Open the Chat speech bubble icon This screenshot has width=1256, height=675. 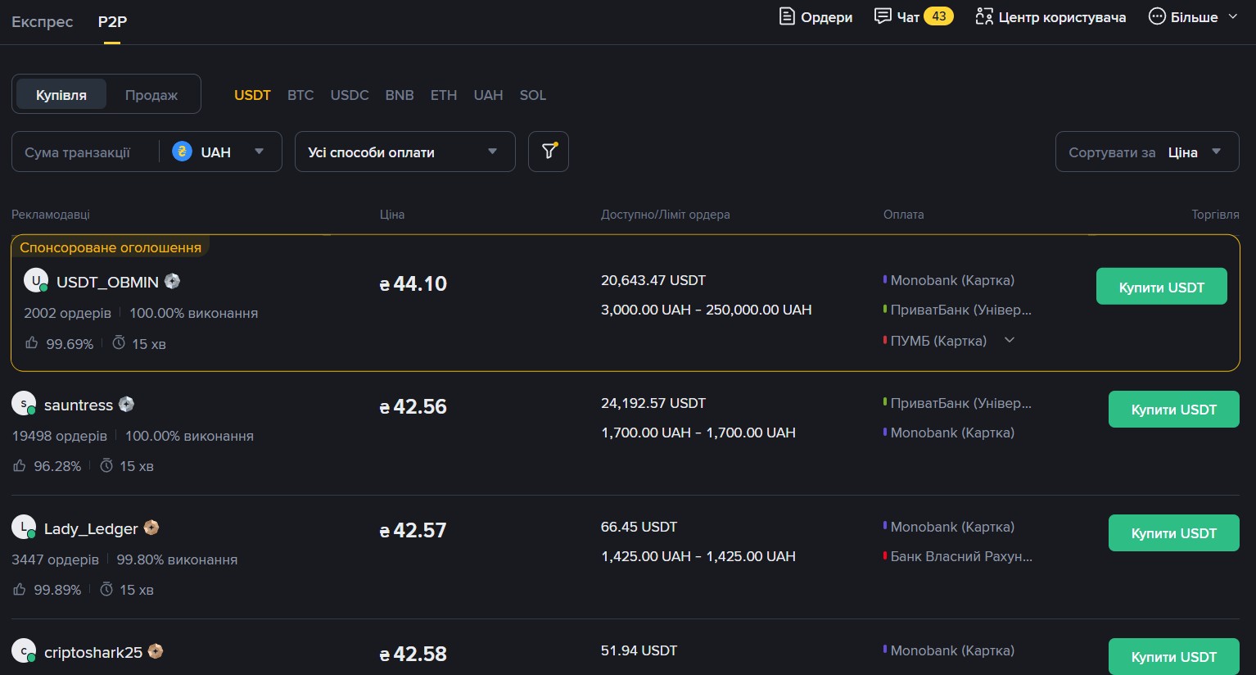[883, 16]
